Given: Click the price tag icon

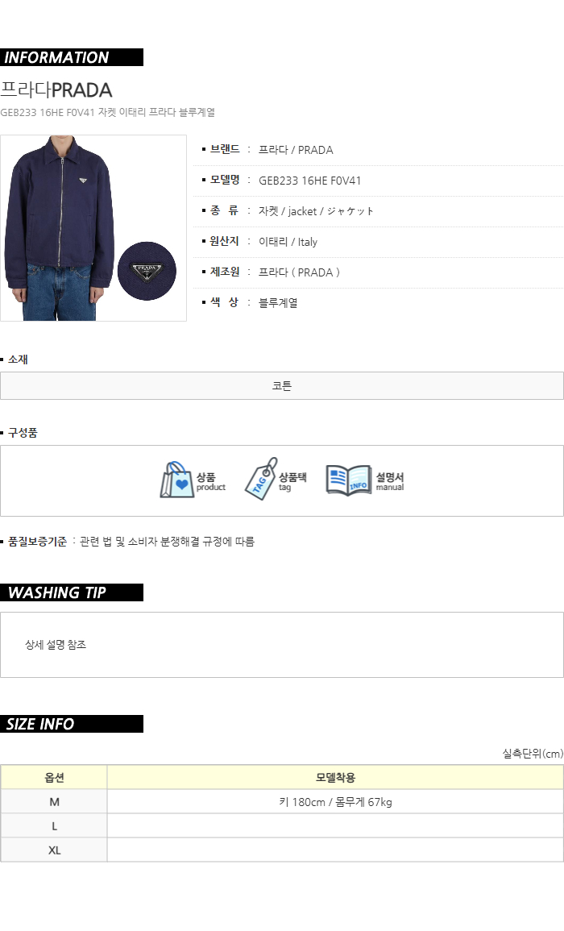Looking at the screenshot, I should [x=261, y=479].
